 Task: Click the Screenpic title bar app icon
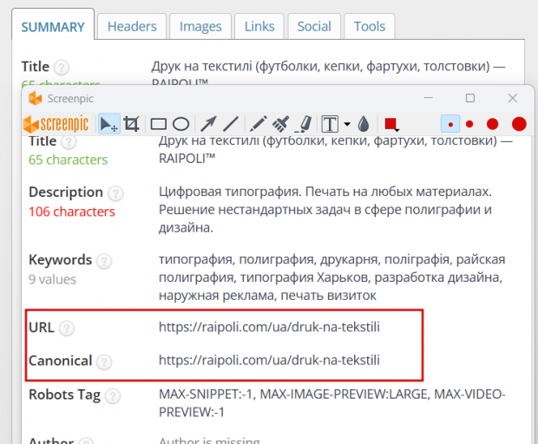click(35, 98)
